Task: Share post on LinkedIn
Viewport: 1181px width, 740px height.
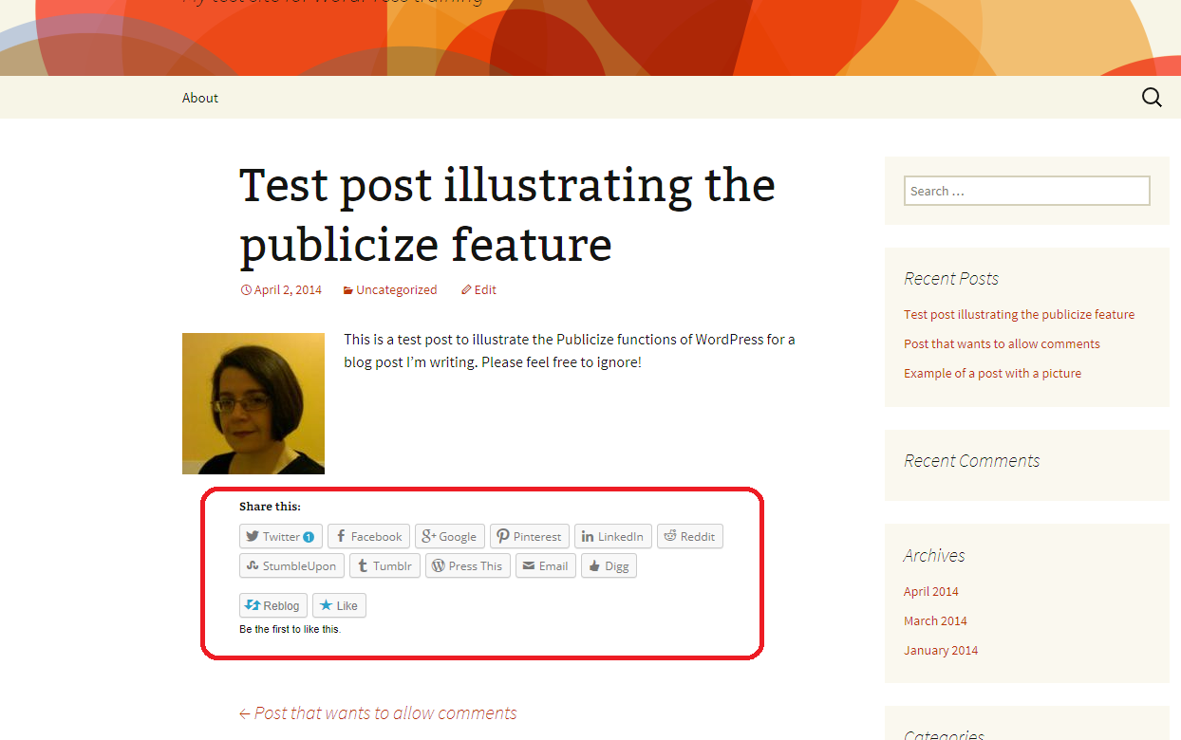Action: click(x=612, y=536)
